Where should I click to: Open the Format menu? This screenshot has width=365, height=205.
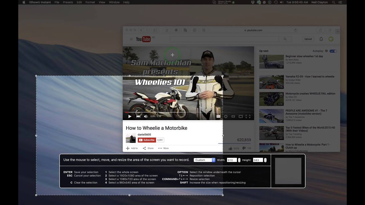(x=90, y=2)
